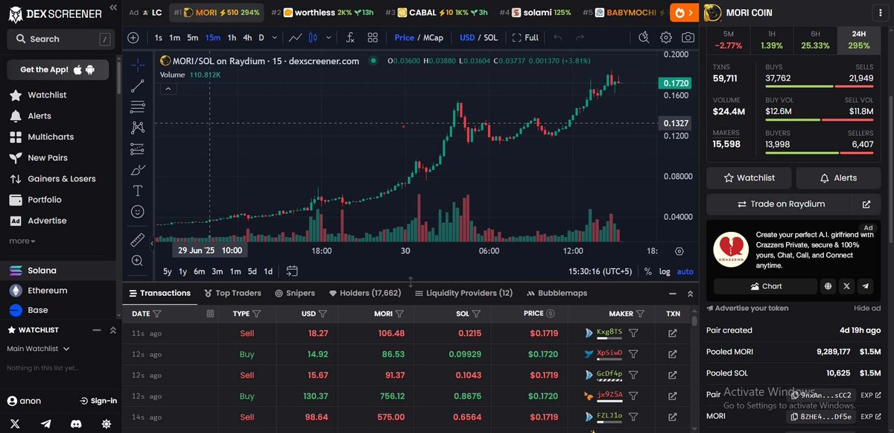Collapse the left sidebar with chevrons
The height and width of the screenshot is (433, 894).
pos(112,7)
